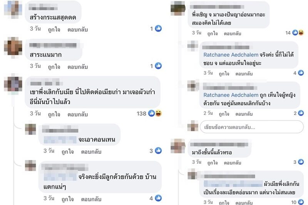Click the like icon on มาถึงขั้นนี้แล้วหรอ comment

(x=301, y=162)
